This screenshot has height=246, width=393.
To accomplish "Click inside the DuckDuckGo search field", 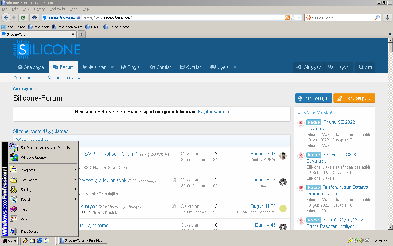I will click(x=344, y=18).
